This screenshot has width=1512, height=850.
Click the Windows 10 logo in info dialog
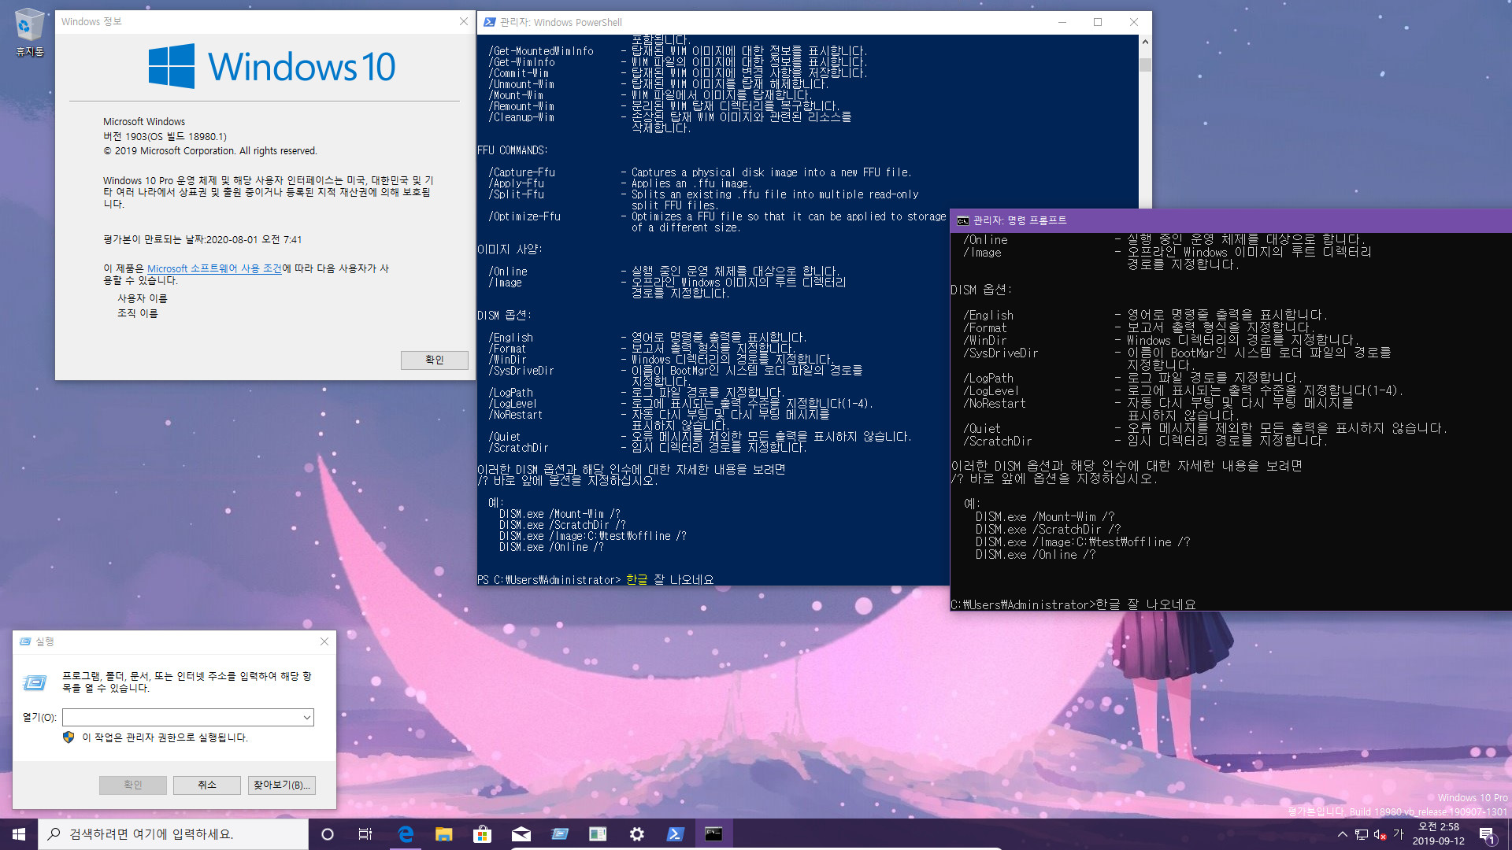tap(272, 66)
